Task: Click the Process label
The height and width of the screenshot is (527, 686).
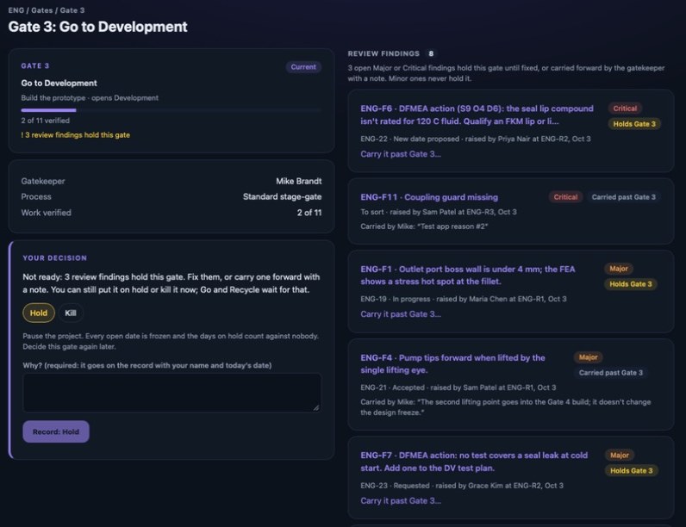Action: (x=36, y=196)
